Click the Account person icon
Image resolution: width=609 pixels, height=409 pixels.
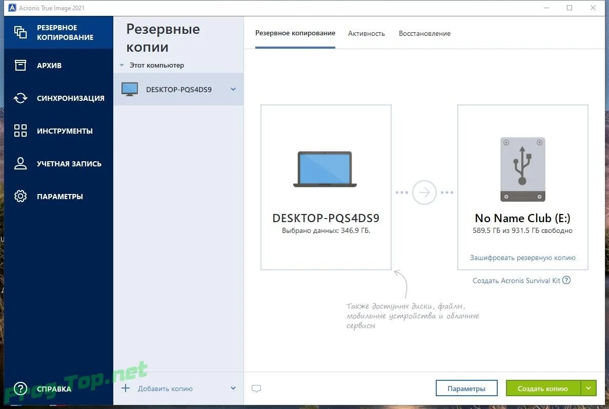click(x=20, y=163)
